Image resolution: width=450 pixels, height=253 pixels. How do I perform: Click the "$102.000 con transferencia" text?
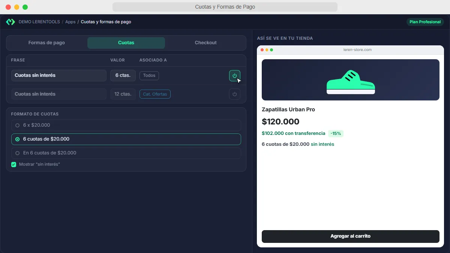point(293,133)
